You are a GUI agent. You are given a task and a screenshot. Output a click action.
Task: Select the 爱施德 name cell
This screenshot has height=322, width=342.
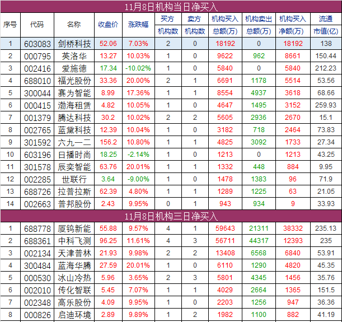pyautogui.click(x=74, y=68)
